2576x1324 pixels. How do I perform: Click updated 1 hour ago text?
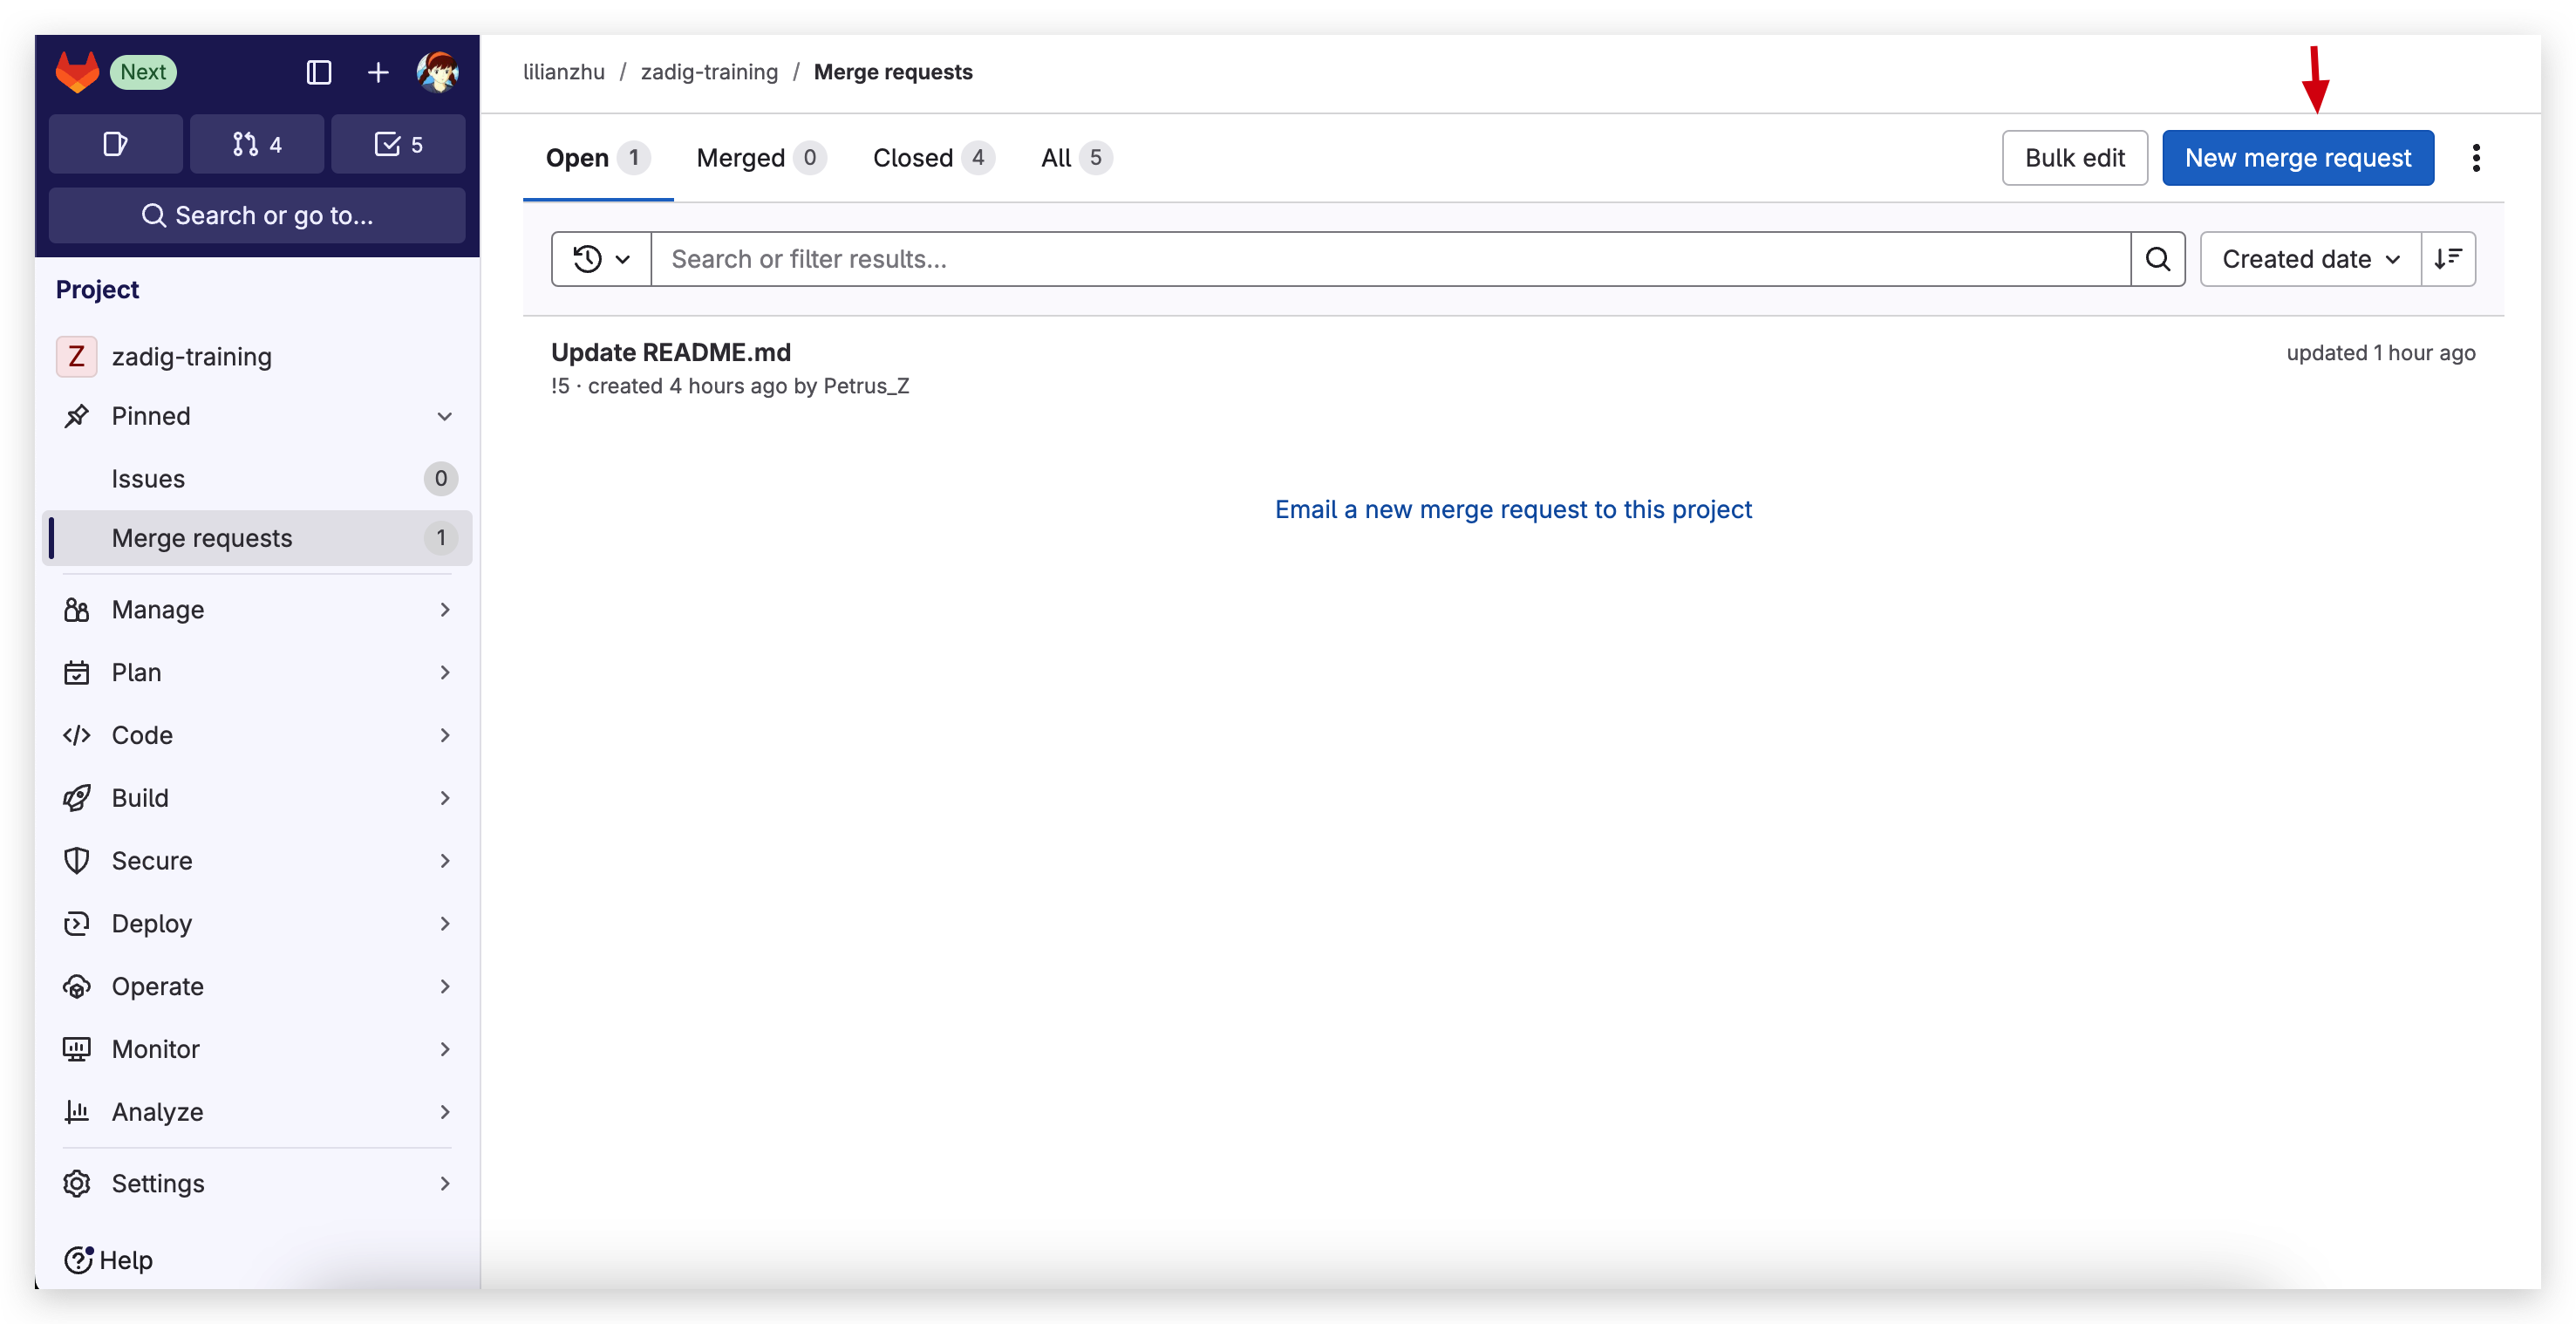point(2380,353)
